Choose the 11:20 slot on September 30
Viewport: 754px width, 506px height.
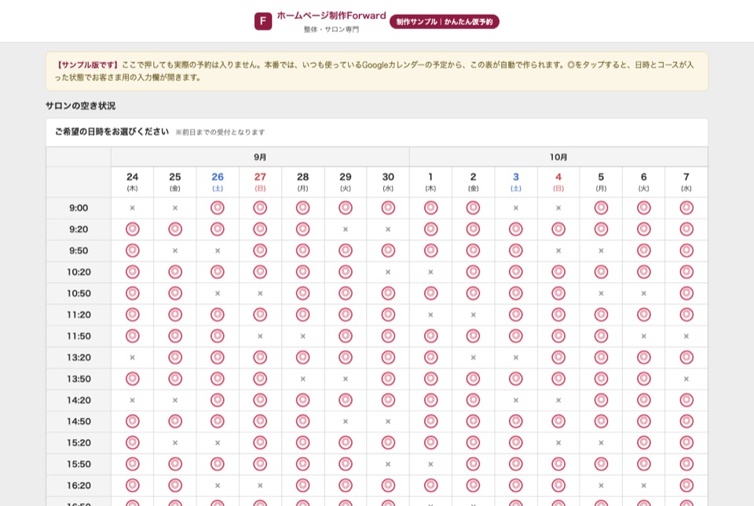[x=388, y=314]
